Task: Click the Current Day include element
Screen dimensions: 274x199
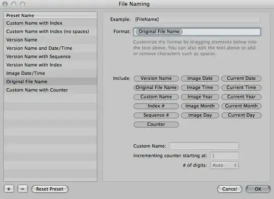Action: [x=242, y=115]
